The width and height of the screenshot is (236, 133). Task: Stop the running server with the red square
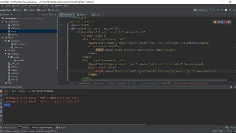click(x=1, y=91)
